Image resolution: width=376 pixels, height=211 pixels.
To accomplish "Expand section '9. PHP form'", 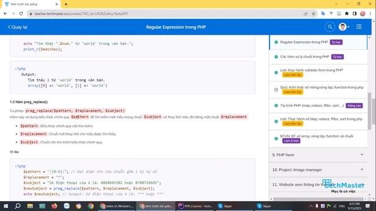I will (318, 155).
